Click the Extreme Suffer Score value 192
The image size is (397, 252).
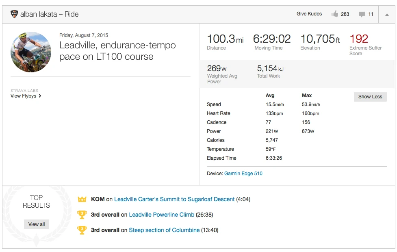pos(359,39)
